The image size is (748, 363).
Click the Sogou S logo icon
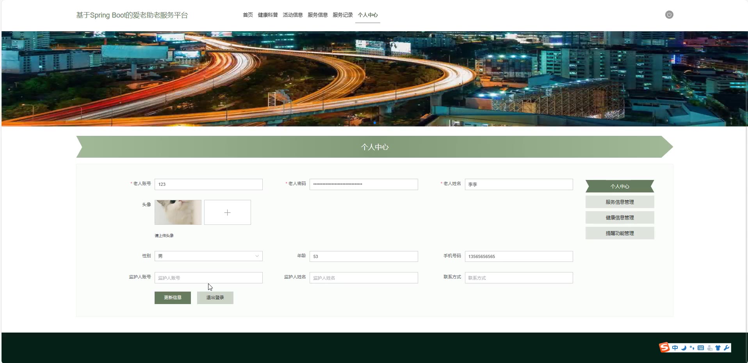click(664, 347)
